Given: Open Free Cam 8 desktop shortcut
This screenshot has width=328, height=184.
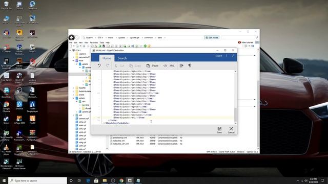Looking at the screenshot, I should (x=6, y=77).
